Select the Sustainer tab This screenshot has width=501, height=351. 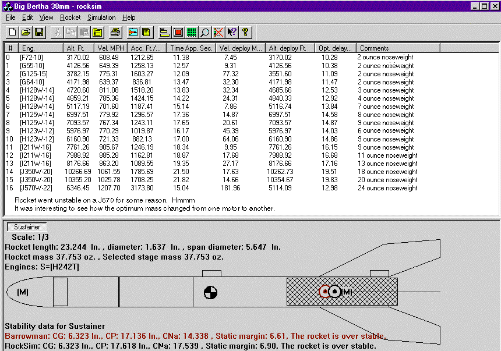[26, 226]
